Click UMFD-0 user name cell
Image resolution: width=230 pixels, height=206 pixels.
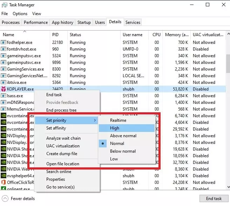click(130, 49)
